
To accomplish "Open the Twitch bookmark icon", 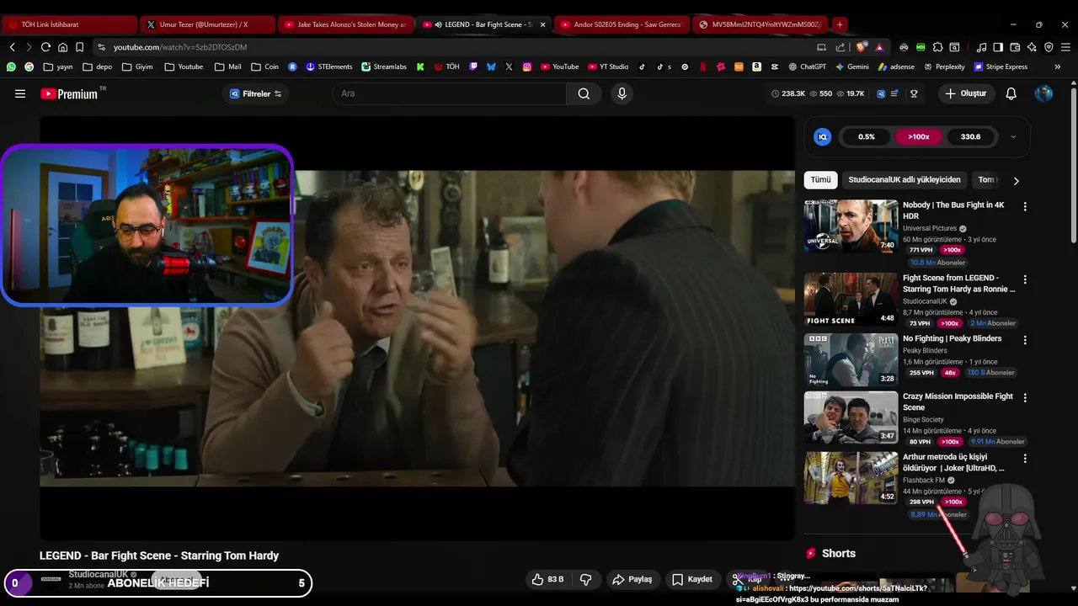I will pos(473,66).
